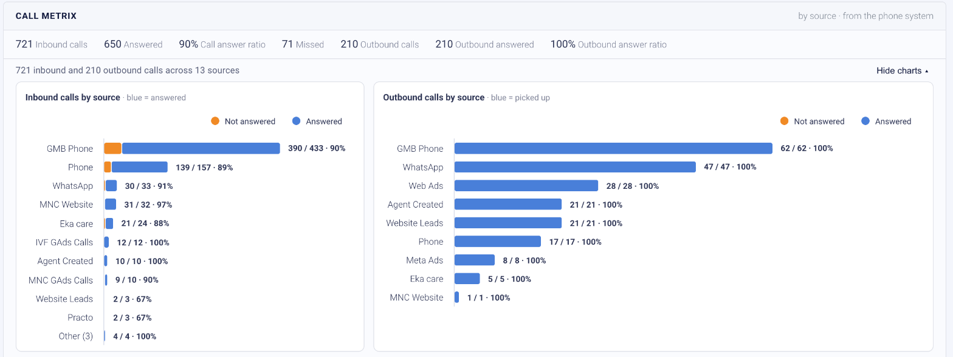
Task: Click the Meta Ads outbound bar
Action: coord(475,260)
